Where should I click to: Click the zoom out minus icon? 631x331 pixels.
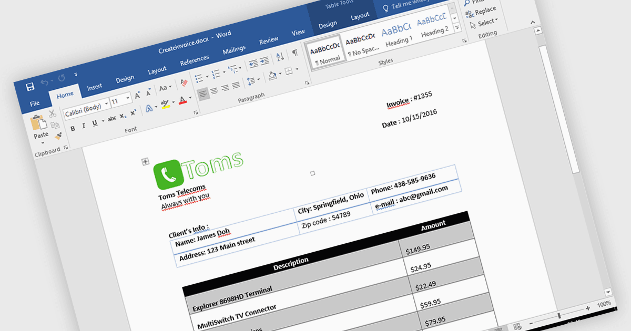[531, 323]
